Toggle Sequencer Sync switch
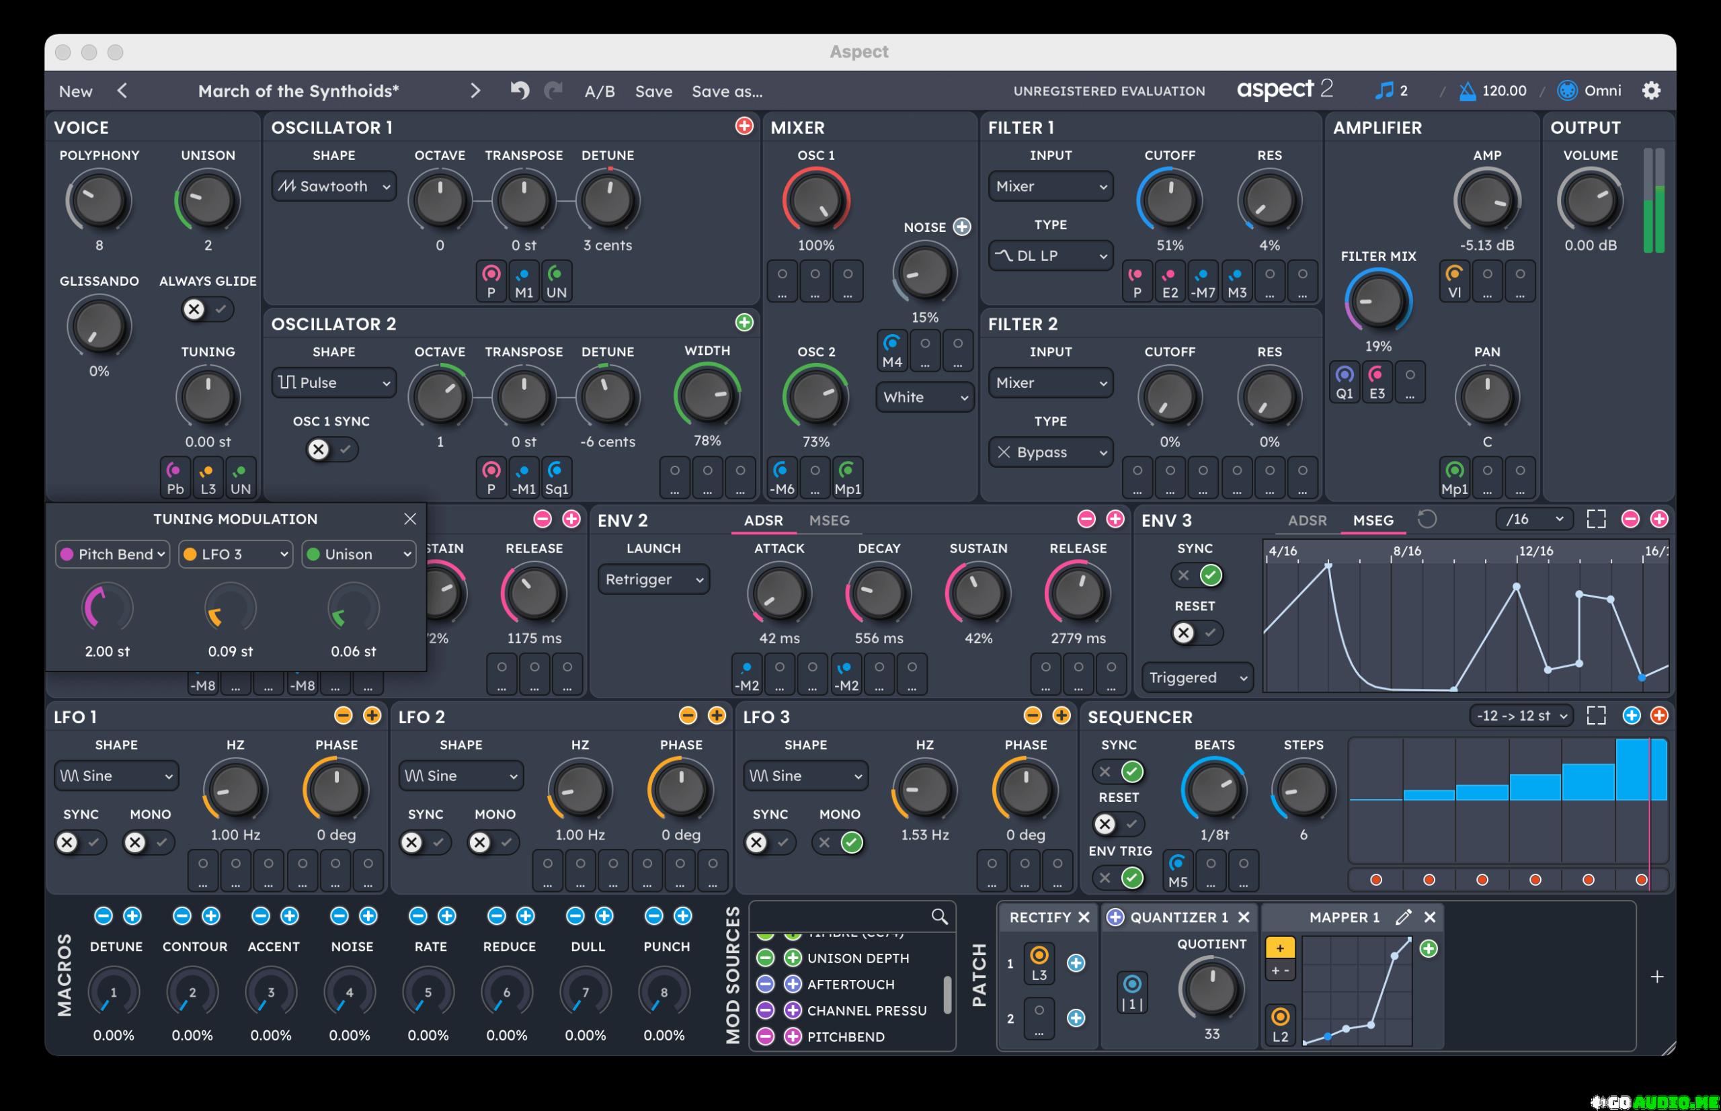The image size is (1721, 1111). (x=1119, y=772)
